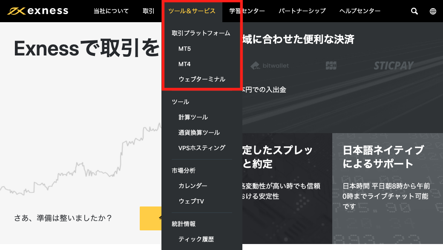Image resolution: width=443 pixels, height=250 pixels.
Task: Click the ツール section heading
Action: 180,102
